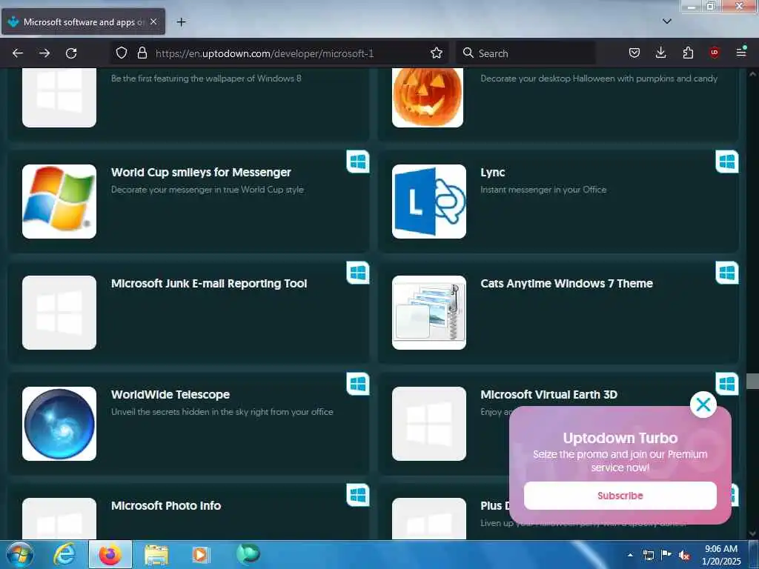Click Windows badge on Cats Anytime card
Image resolution: width=759 pixels, height=569 pixels.
[727, 273]
